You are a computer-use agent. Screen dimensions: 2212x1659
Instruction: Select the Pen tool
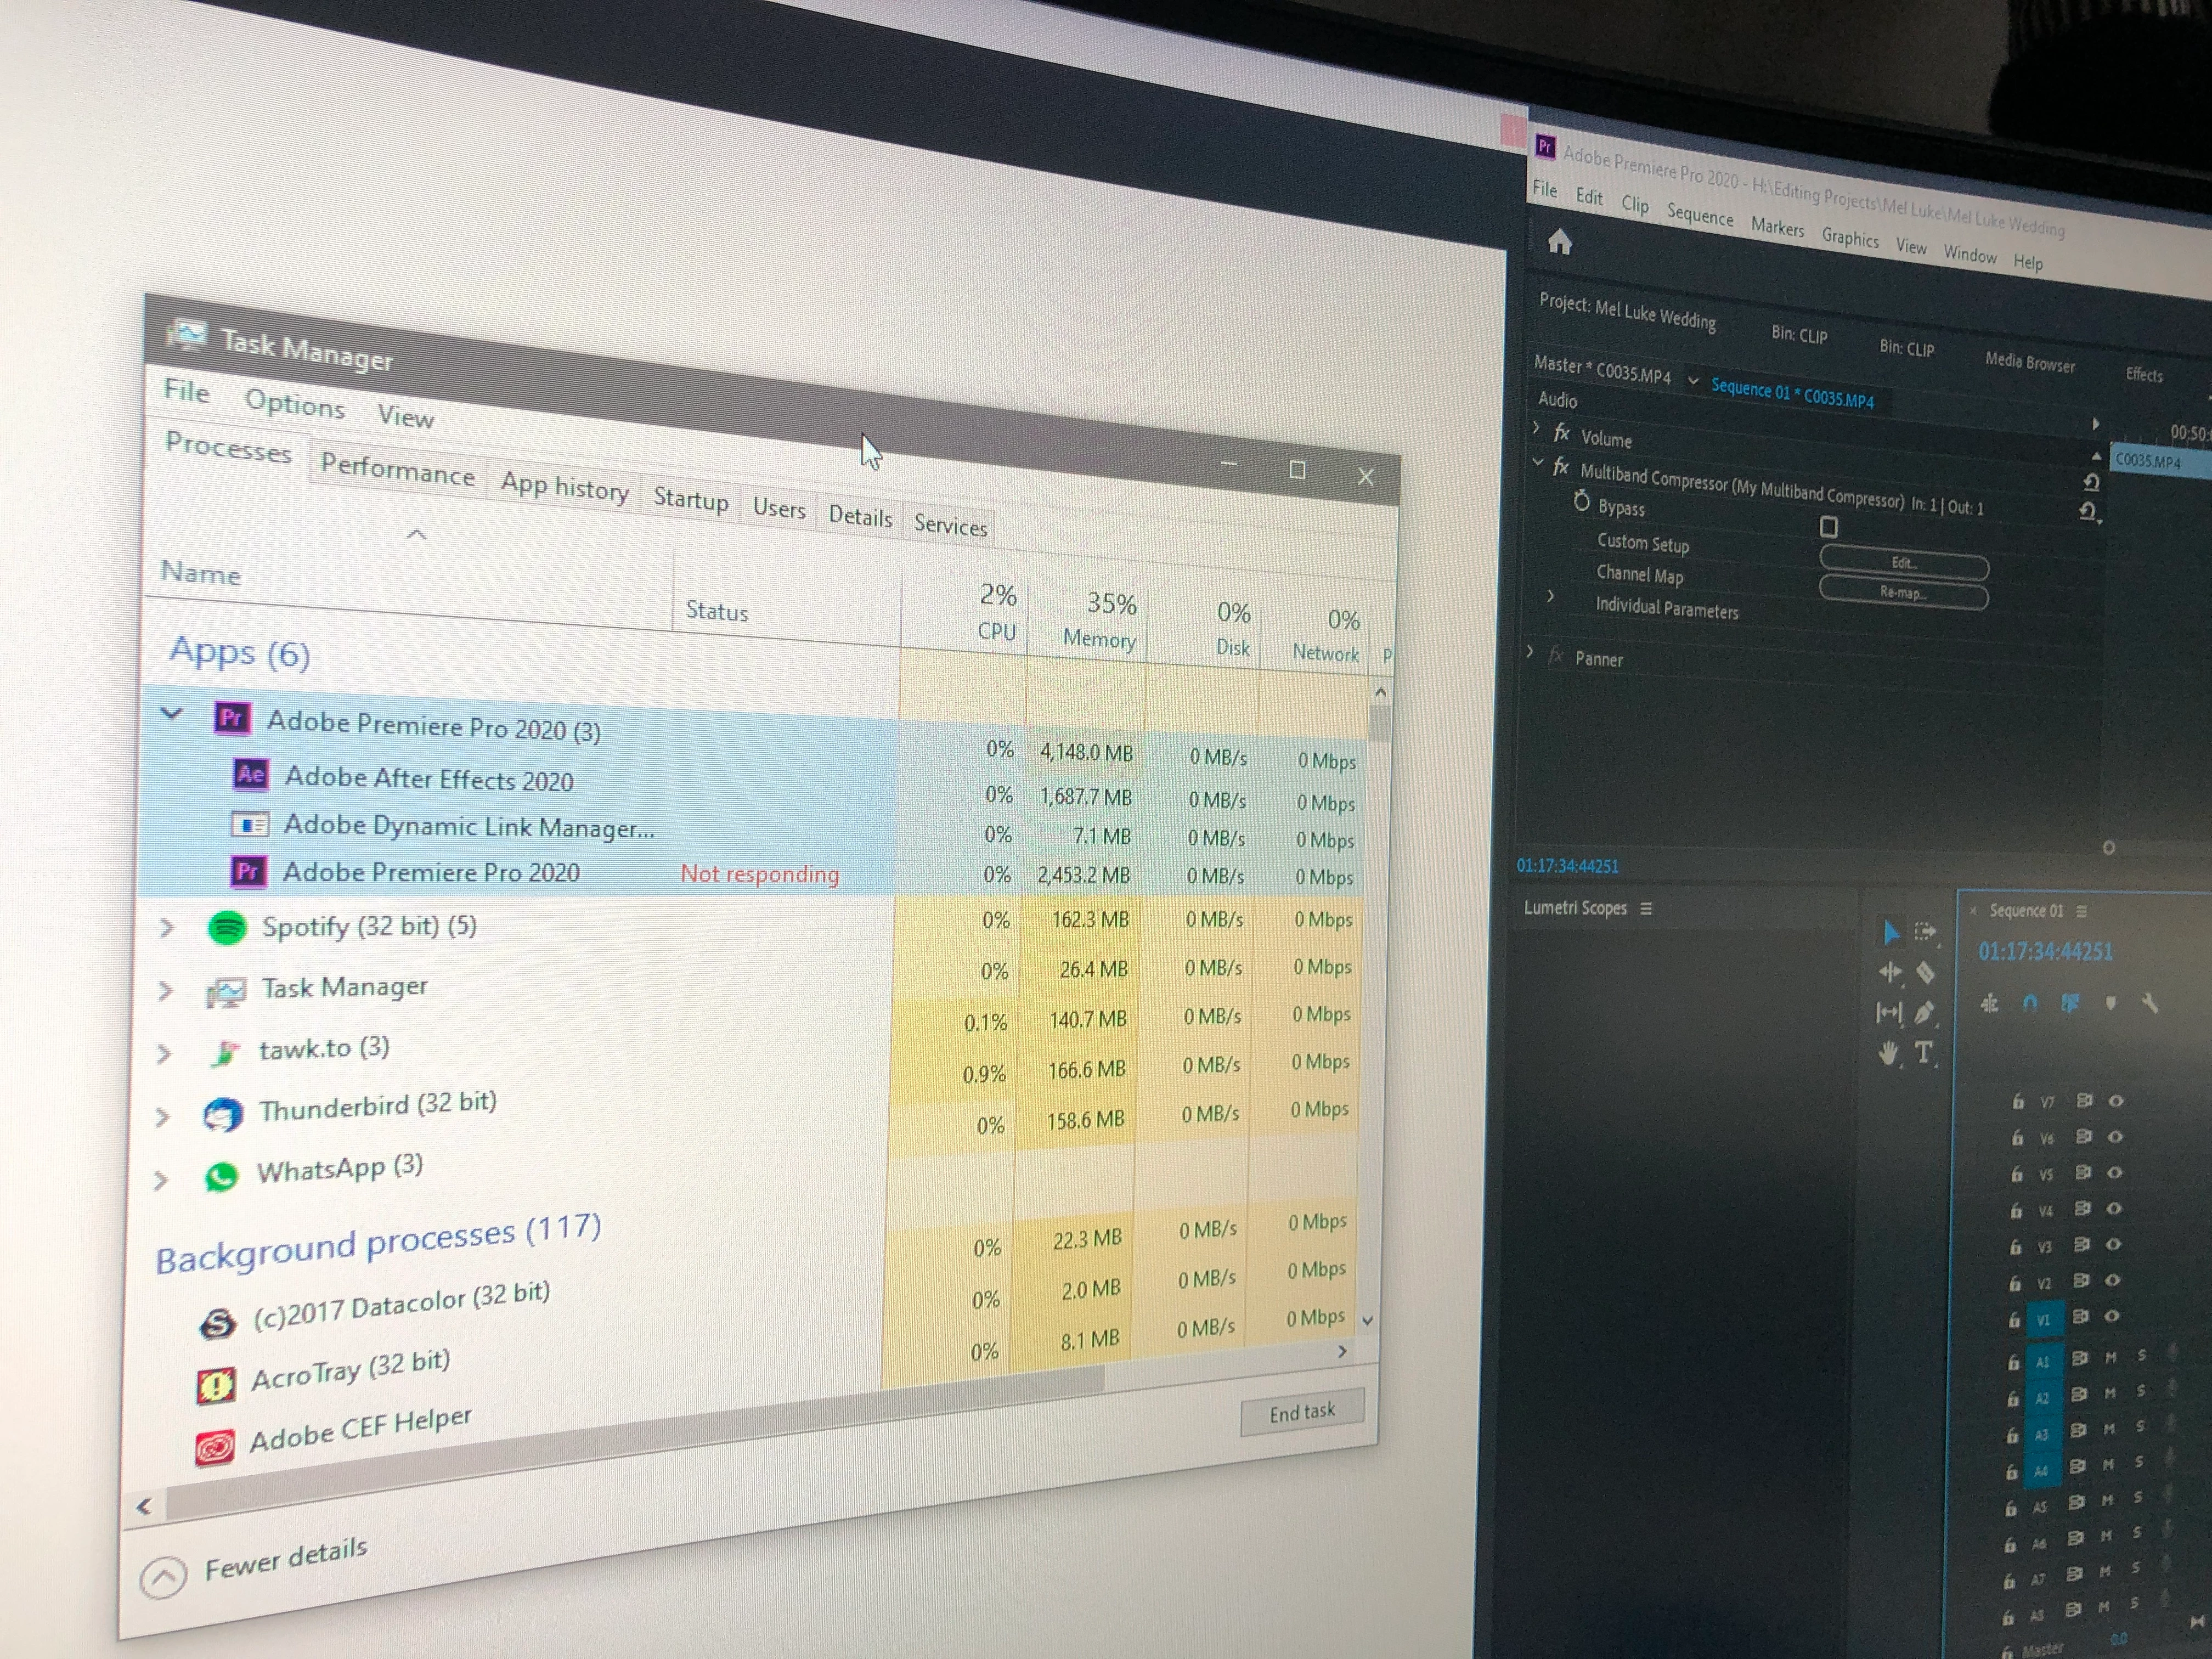tap(1925, 1013)
